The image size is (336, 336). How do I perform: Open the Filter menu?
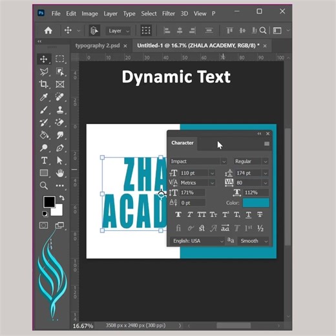click(x=168, y=14)
